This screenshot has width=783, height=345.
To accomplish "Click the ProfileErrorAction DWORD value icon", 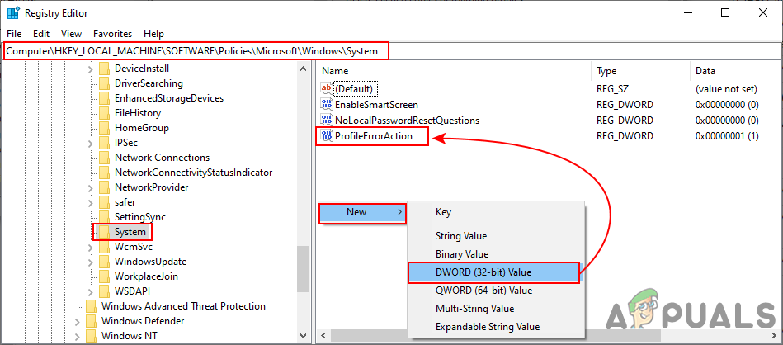I will click(x=326, y=135).
